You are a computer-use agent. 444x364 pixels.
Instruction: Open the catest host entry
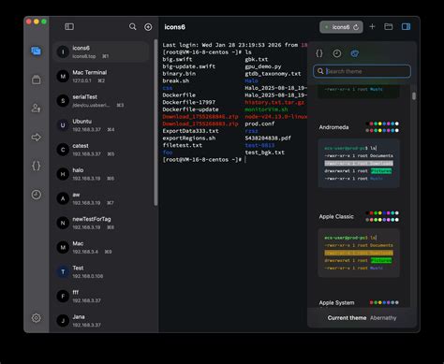click(x=101, y=150)
